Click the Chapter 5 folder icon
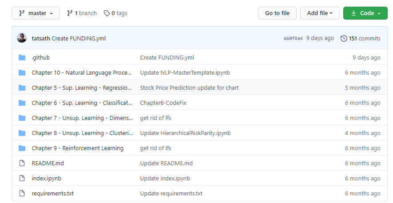393x203 pixels. coord(22,88)
